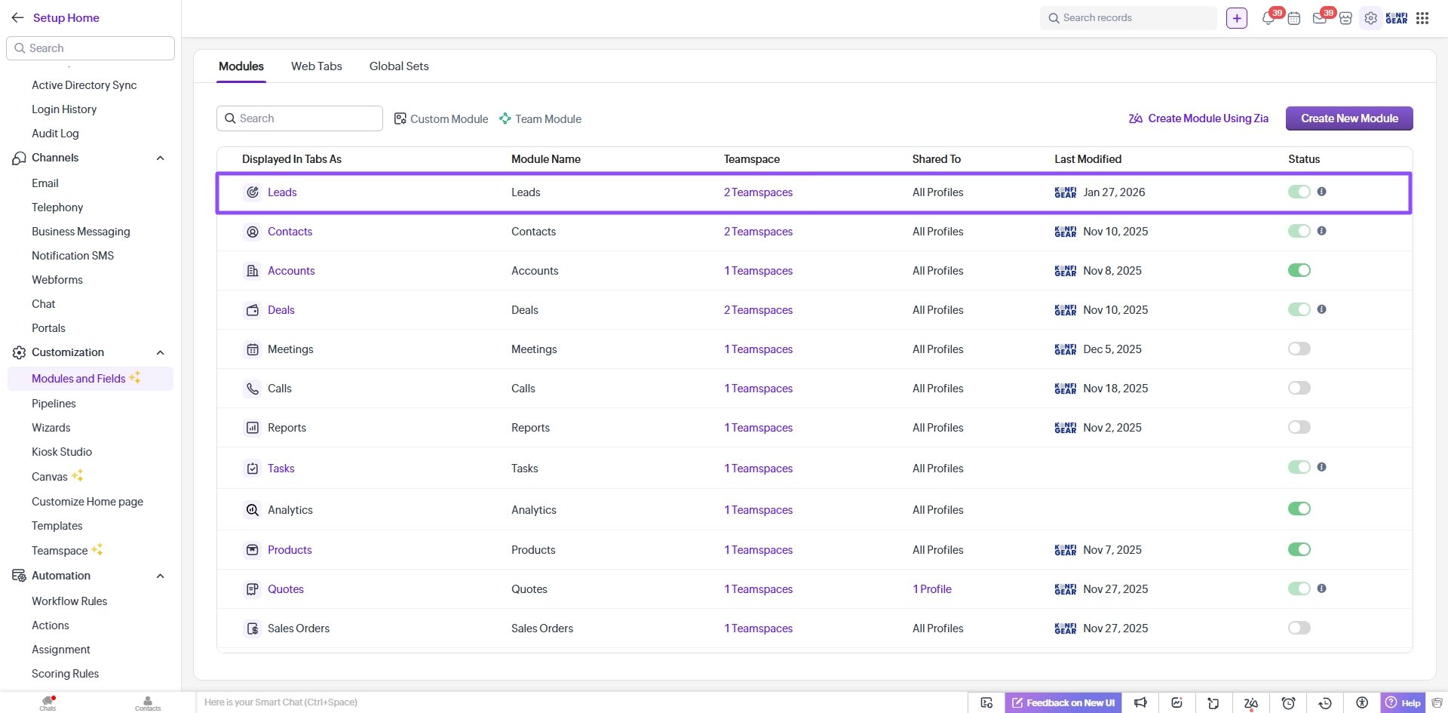This screenshot has width=1448, height=713.
Task: Select the Zia icon in bottom toolbar
Action: click(1250, 702)
